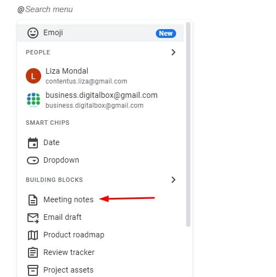This screenshot has height=277, width=276.
Task: Expand the Building Blocks section chevron
Action: click(173, 180)
